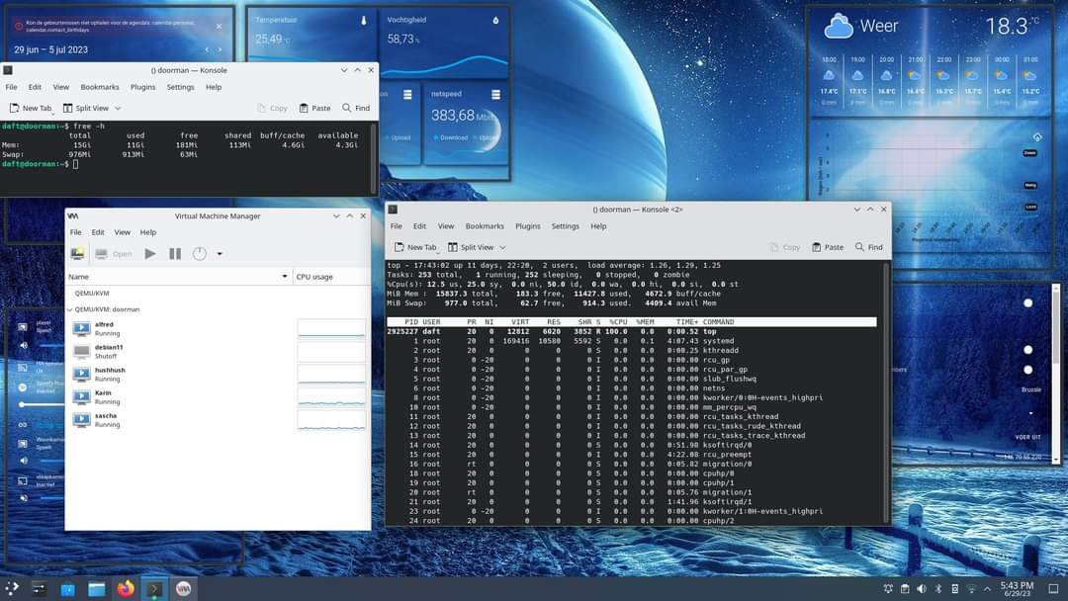Screen dimensions: 1068x601
Task: Click Name column sort arrow in VM list
Action: pyautogui.click(x=284, y=277)
